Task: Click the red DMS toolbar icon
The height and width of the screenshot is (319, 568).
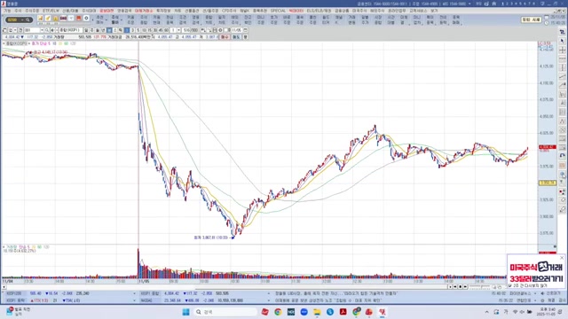Action: click(x=63, y=18)
